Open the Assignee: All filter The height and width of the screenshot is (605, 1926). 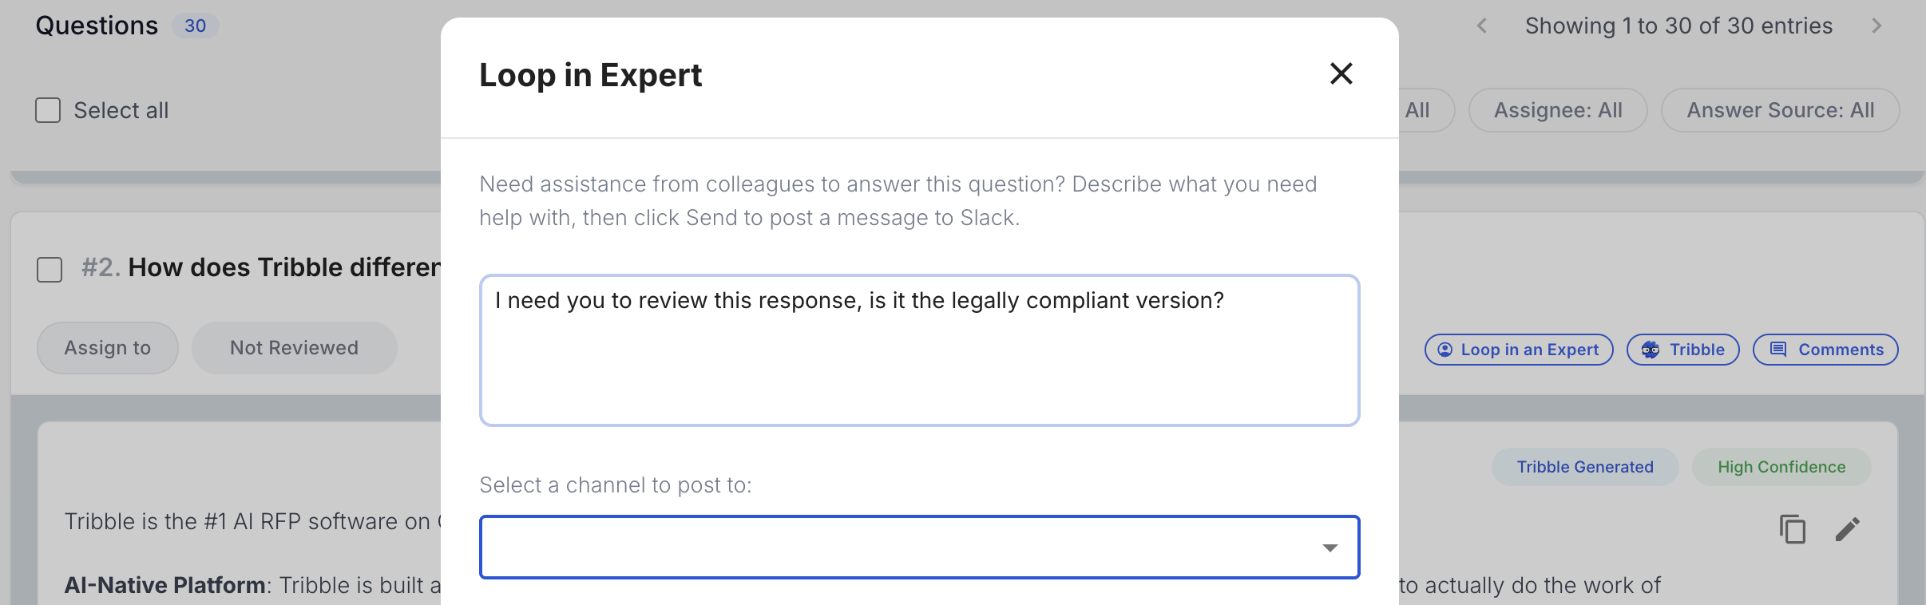pyautogui.click(x=1557, y=110)
